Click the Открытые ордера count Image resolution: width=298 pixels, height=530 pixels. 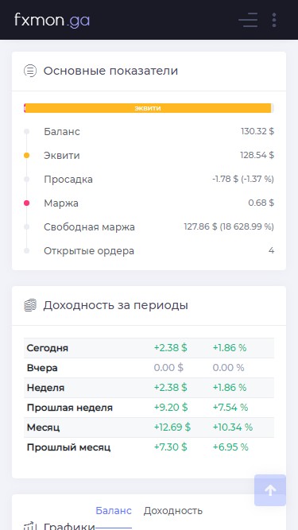pos(271,250)
